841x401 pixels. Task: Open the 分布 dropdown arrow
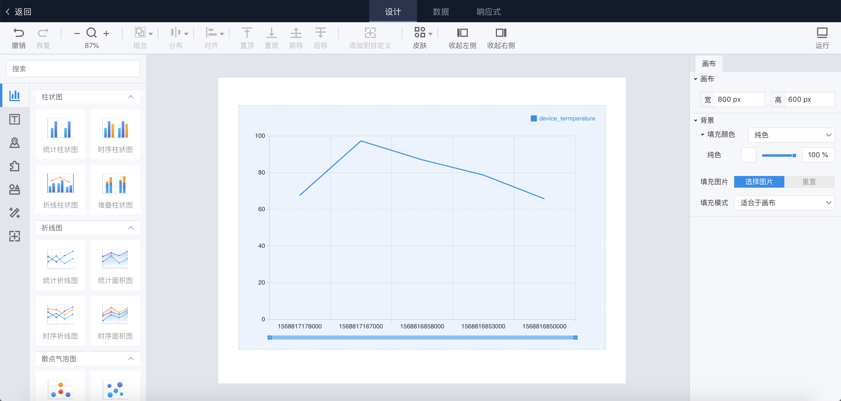click(186, 34)
